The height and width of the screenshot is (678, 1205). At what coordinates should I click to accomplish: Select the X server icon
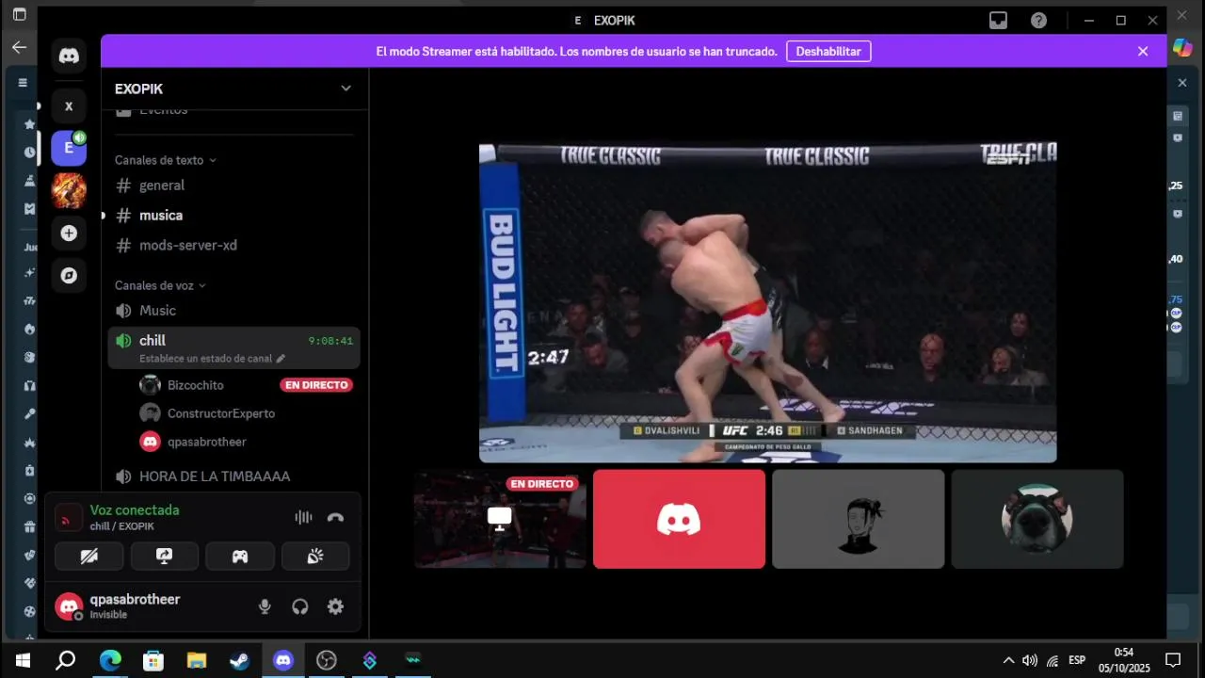[69, 106]
